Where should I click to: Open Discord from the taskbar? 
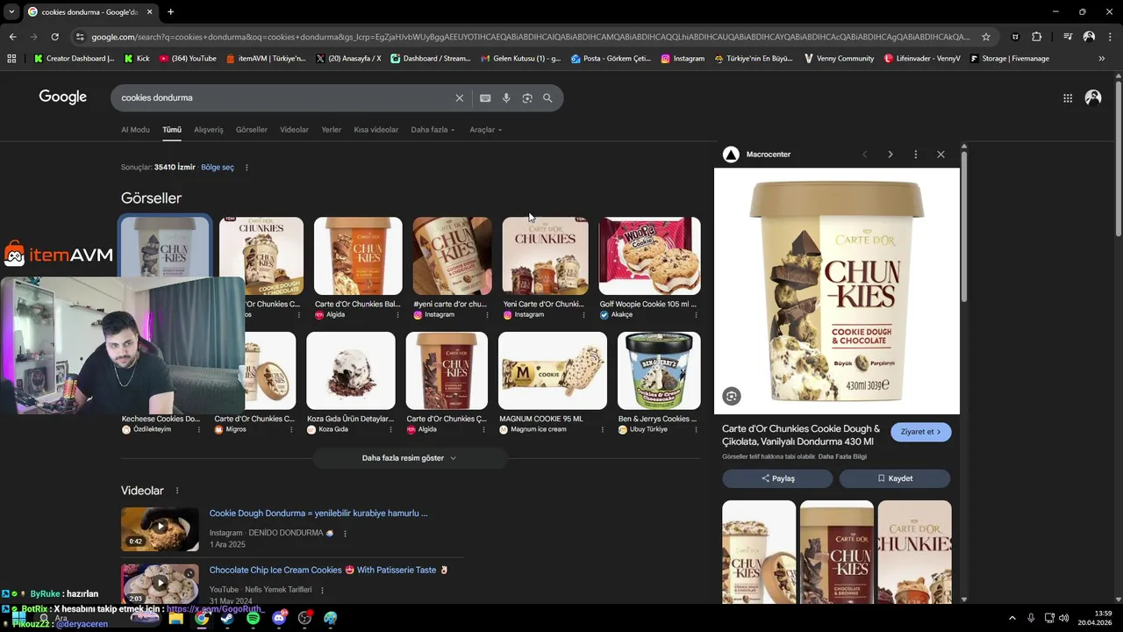coord(279,619)
